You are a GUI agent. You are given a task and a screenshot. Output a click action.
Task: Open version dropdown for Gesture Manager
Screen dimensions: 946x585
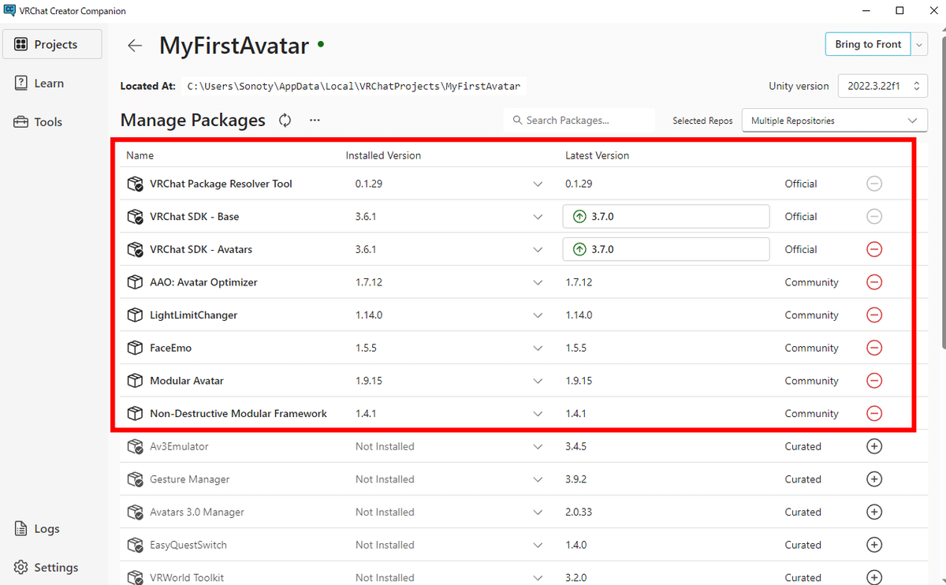click(x=538, y=479)
